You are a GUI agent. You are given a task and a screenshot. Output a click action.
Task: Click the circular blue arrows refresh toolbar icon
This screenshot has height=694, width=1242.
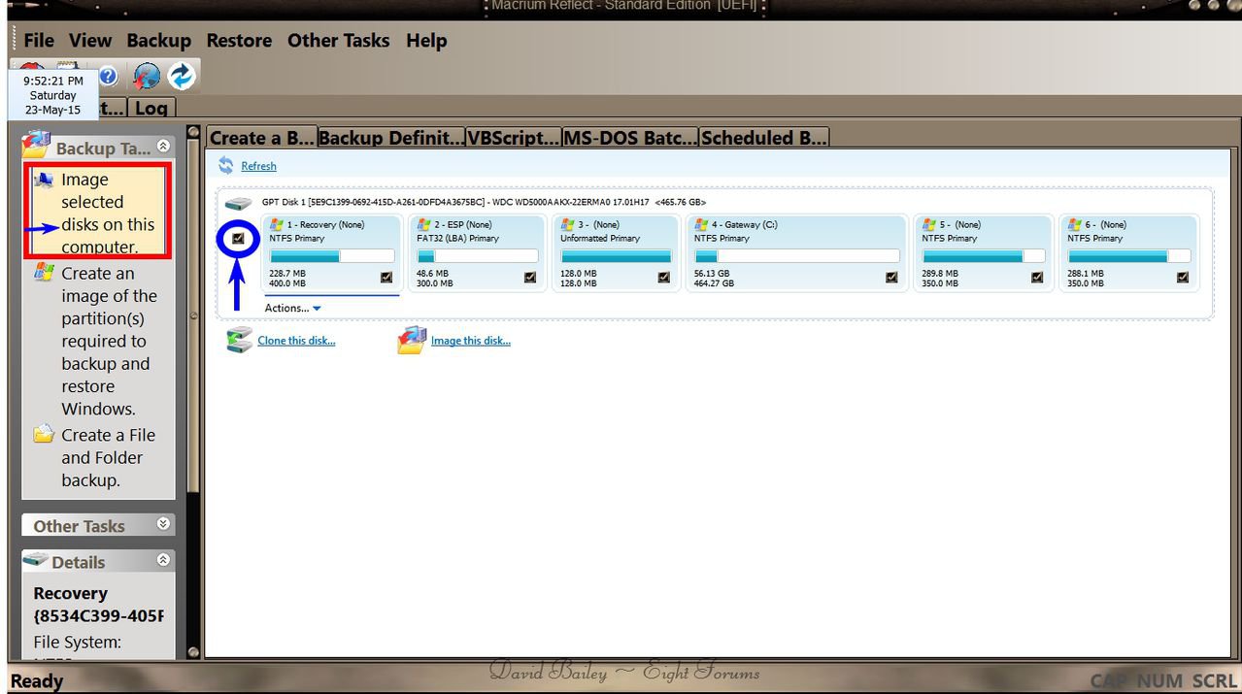[182, 75]
